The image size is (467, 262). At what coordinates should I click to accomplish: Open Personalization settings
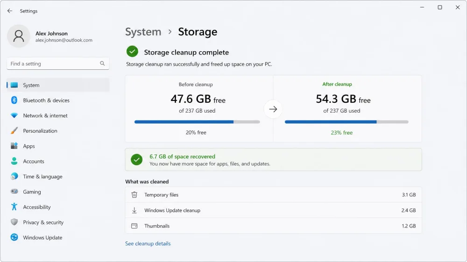[x=58, y=131]
